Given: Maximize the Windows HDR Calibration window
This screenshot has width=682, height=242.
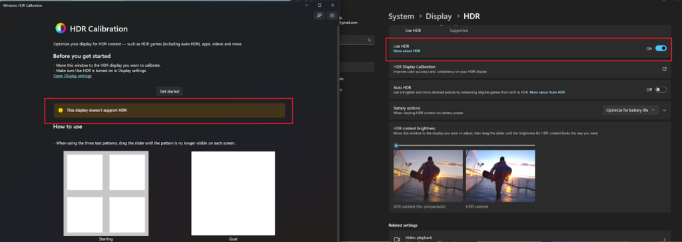Looking at the screenshot, I should 320,5.
